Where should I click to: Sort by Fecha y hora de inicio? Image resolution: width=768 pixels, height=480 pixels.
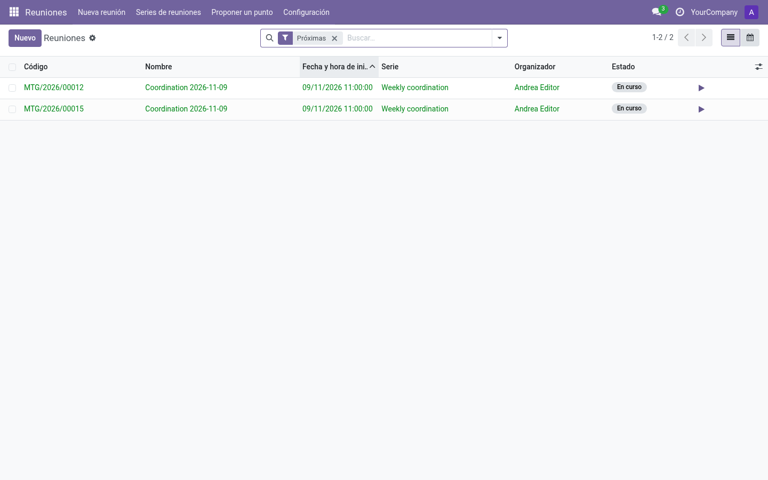[339, 67]
